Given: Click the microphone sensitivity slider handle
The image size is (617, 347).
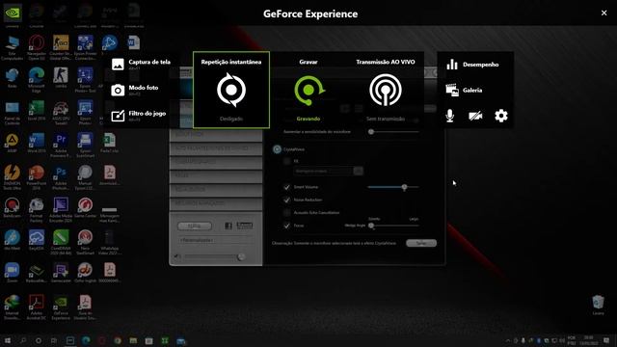Looking at the screenshot, I should pos(370,132).
